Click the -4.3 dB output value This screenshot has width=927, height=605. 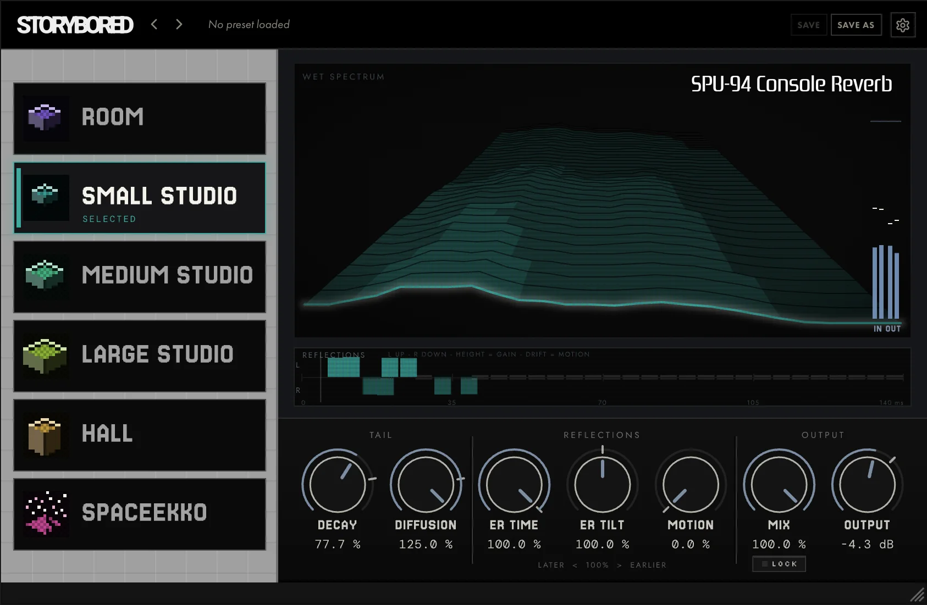point(867,544)
